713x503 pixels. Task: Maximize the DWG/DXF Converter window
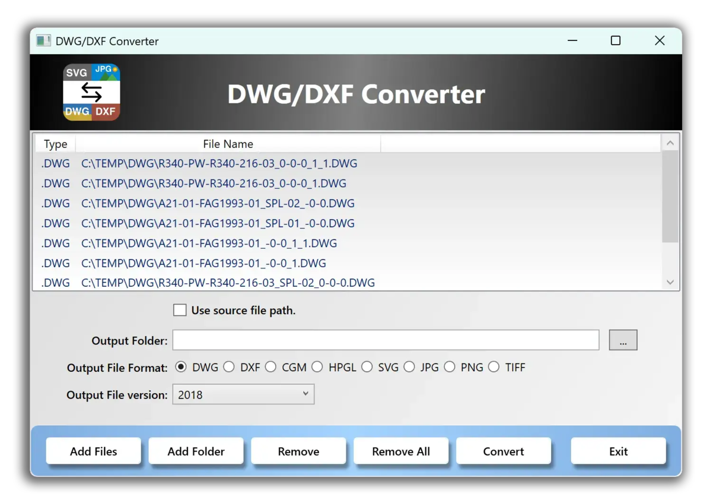pyautogui.click(x=616, y=40)
